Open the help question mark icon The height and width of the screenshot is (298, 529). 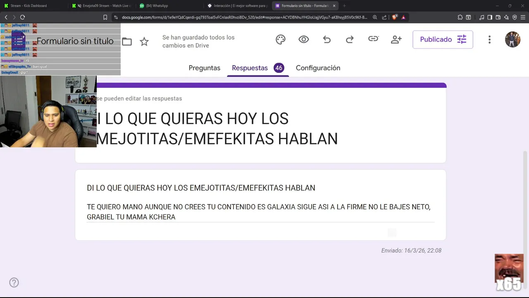pyautogui.click(x=14, y=283)
